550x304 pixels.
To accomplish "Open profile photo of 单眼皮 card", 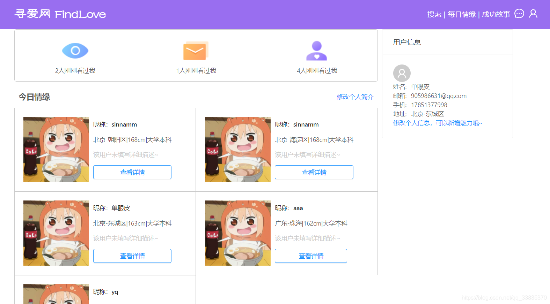I will pyautogui.click(x=56, y=233).
